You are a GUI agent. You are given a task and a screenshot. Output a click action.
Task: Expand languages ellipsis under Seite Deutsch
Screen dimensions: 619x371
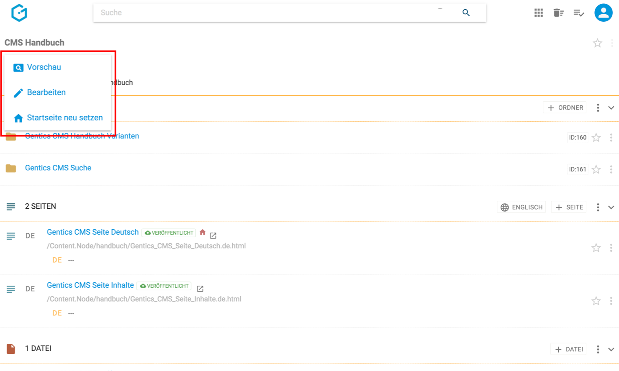pos(71,261)
